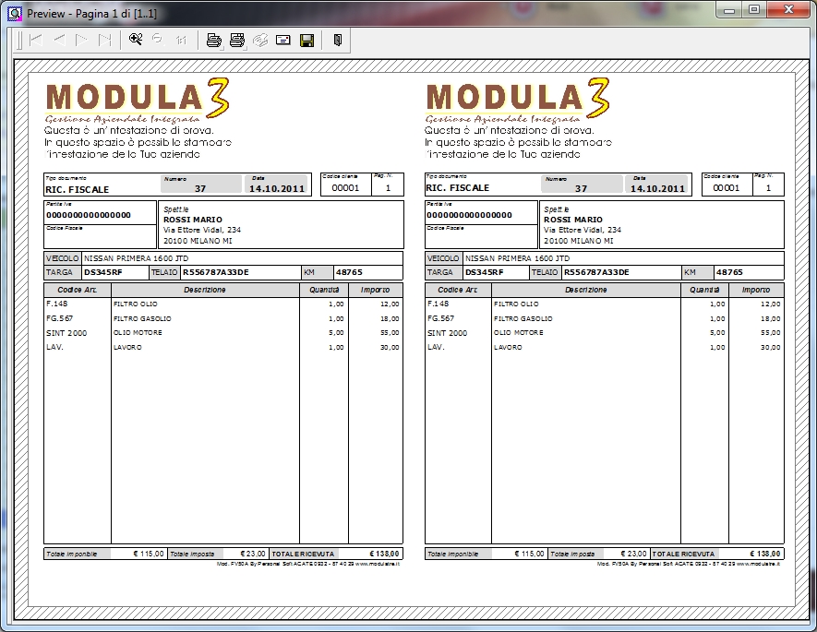Click quantity 5,00 on the right receipt

click(x=717, y=333)
